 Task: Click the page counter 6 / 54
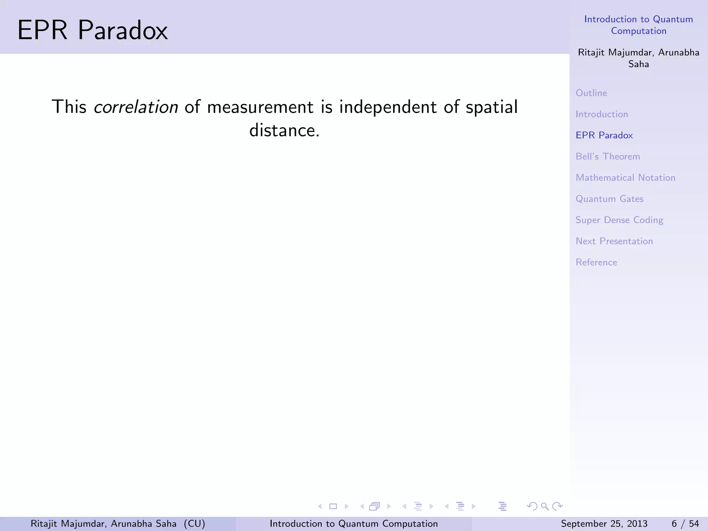tap(685, 524)
